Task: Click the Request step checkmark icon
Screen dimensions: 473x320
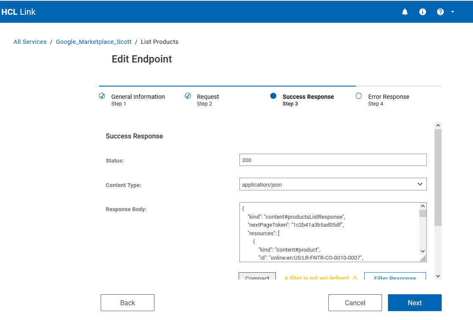Action: [x=187, y=96]
